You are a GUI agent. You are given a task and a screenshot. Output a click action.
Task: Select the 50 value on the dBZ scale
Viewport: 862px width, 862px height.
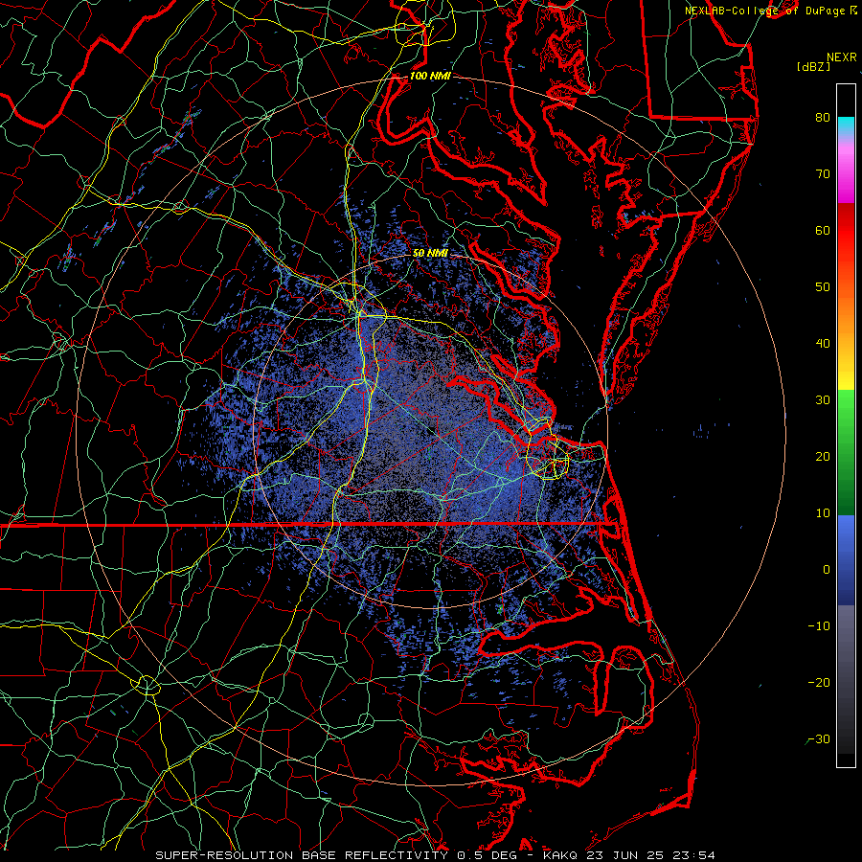coord(823,287)
